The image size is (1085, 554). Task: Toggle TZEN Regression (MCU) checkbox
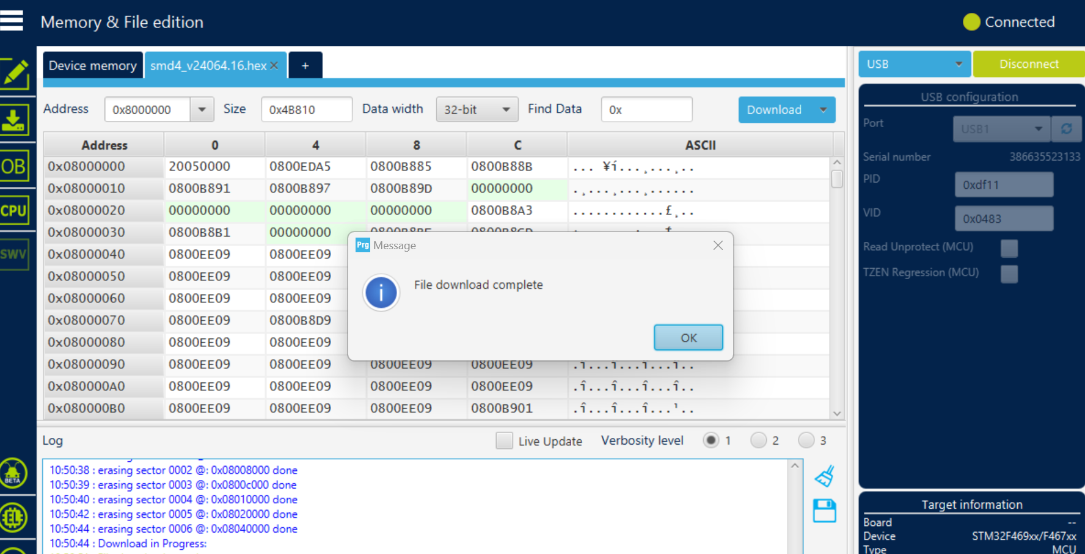pos(1009,274)
